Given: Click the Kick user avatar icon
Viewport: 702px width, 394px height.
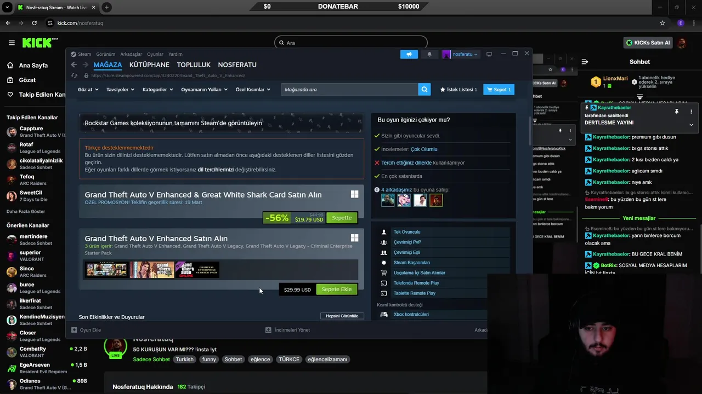Looking at the screenshot, I should click(682, 43).
